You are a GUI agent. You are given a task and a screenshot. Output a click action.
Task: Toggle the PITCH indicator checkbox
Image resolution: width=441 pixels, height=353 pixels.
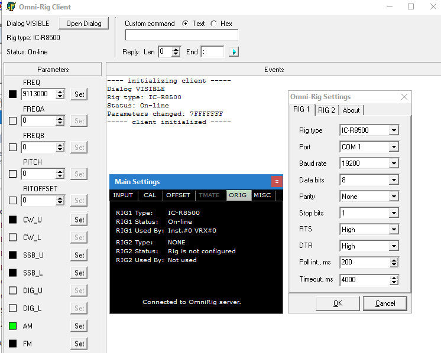point(12,174)
